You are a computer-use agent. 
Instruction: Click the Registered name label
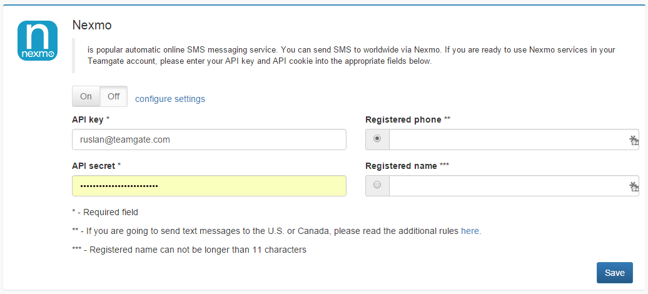(407, 166)
